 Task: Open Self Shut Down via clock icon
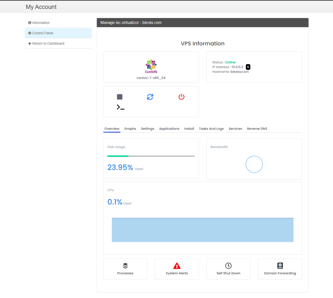[x=228, y=265]
